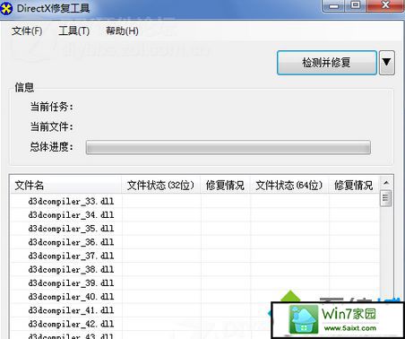Open the 工具(T) menu

point(73,30)
